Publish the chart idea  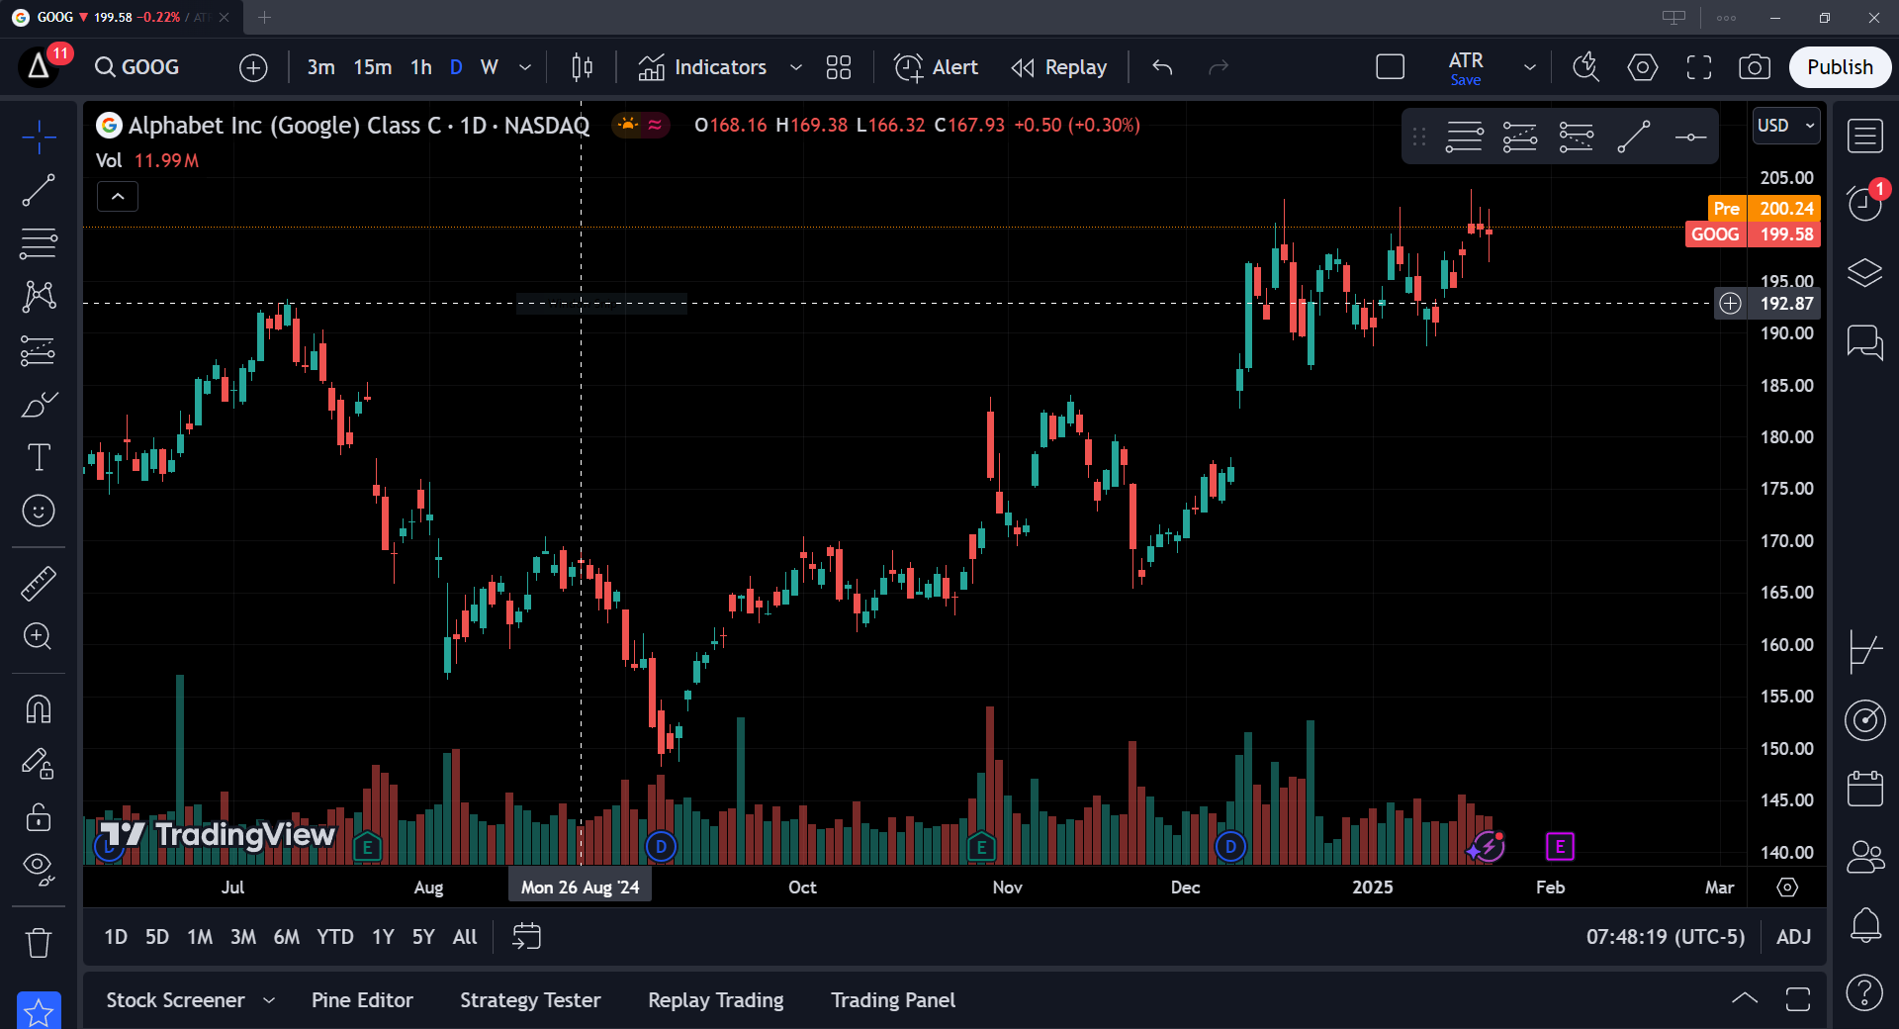click(1840, 67)
